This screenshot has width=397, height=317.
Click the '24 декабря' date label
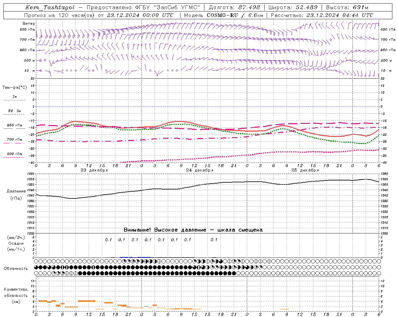click(200, 170)
